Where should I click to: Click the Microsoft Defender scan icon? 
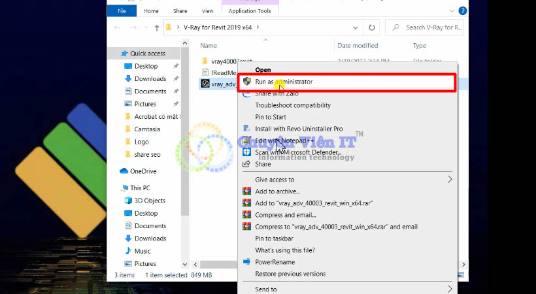[246, 152]
